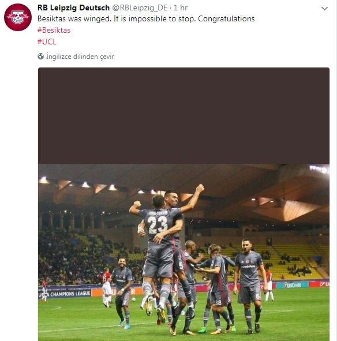Click the dark blank top area of the media
337x341 pixels.
184,116
